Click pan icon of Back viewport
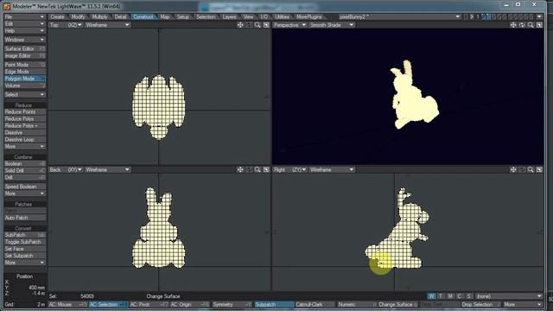 pos(240,169)
